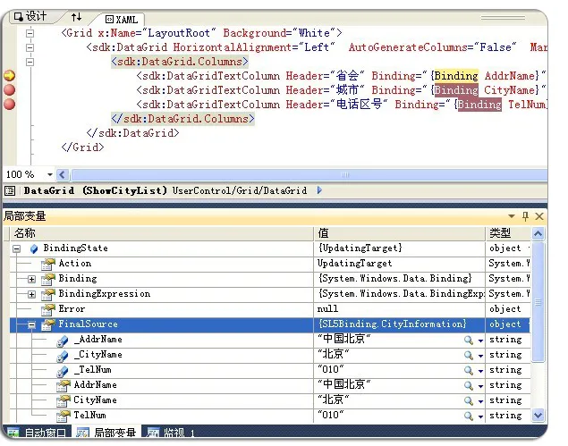Screen dimensions: 568x446
Task: Click the editor horizontal scrollbar thumb
Action: coord(309,175)
